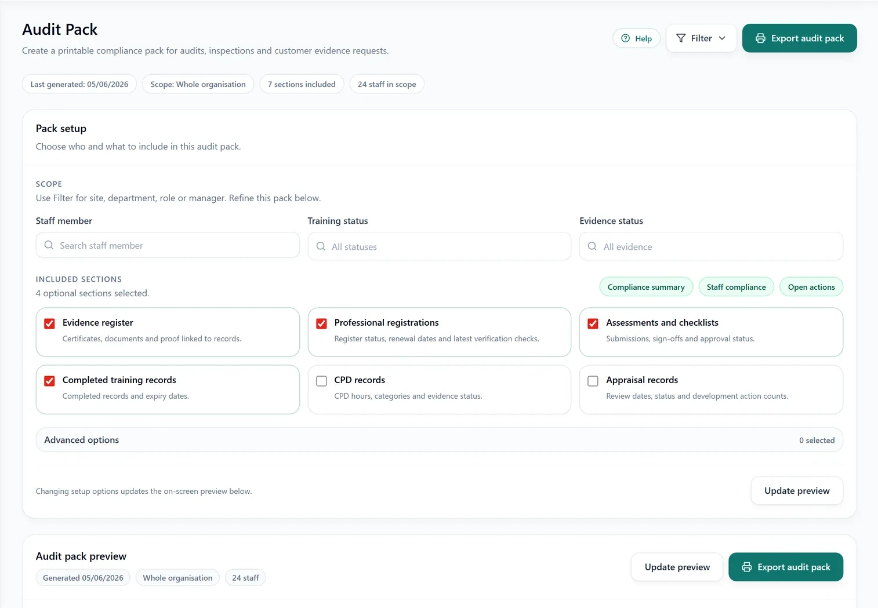Click '4 optional sections selected.' text

click(92, 293)
